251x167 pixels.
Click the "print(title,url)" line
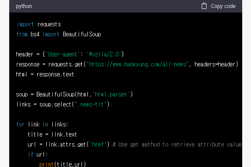[x=63, y=164]
